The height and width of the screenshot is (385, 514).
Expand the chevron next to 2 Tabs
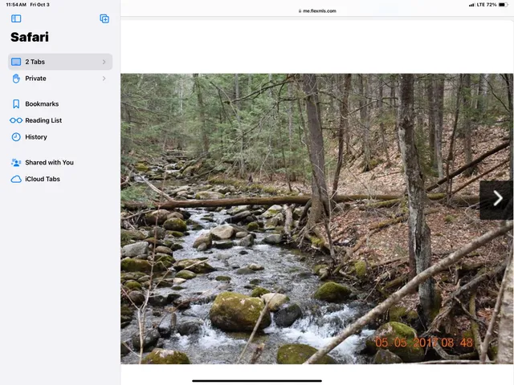tap(104, 62)
